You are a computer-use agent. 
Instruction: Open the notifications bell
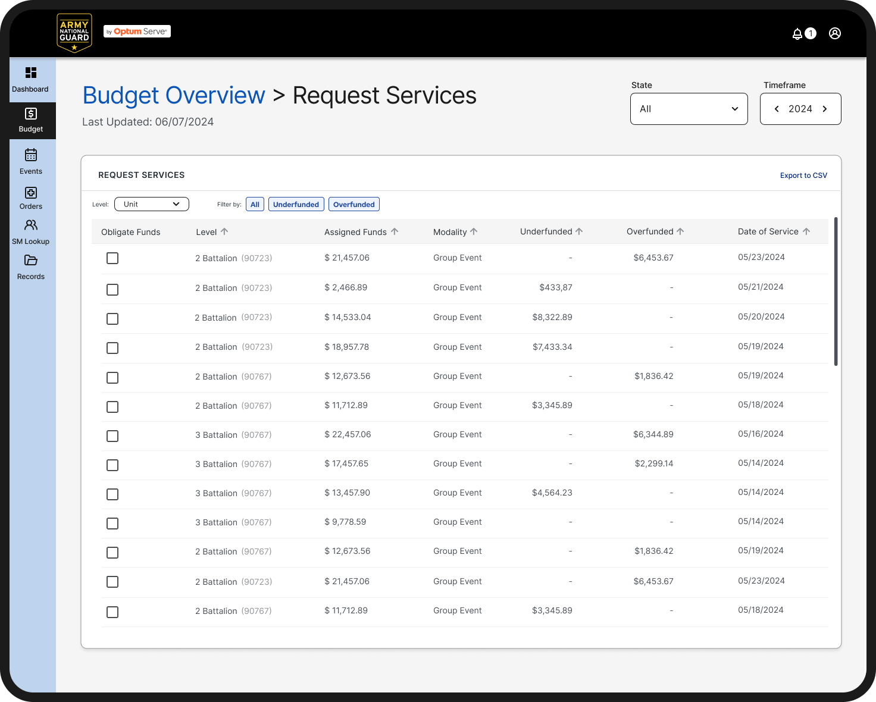click(797, 34)
